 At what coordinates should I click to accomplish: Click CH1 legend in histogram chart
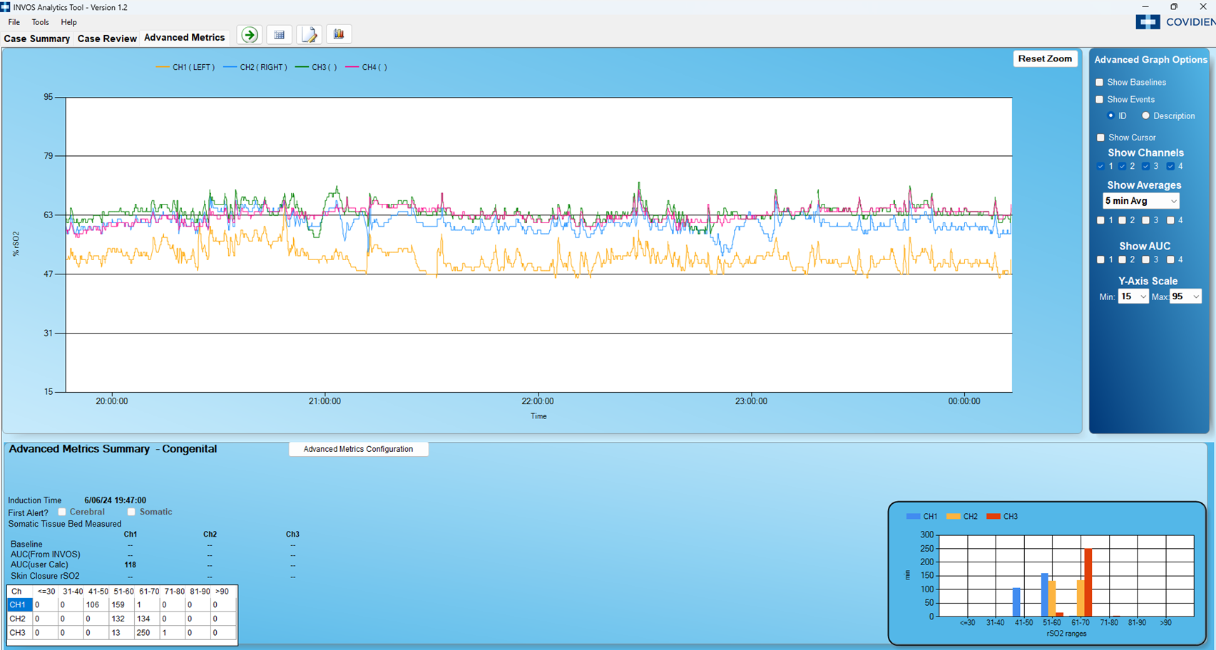tap(921, 516)
